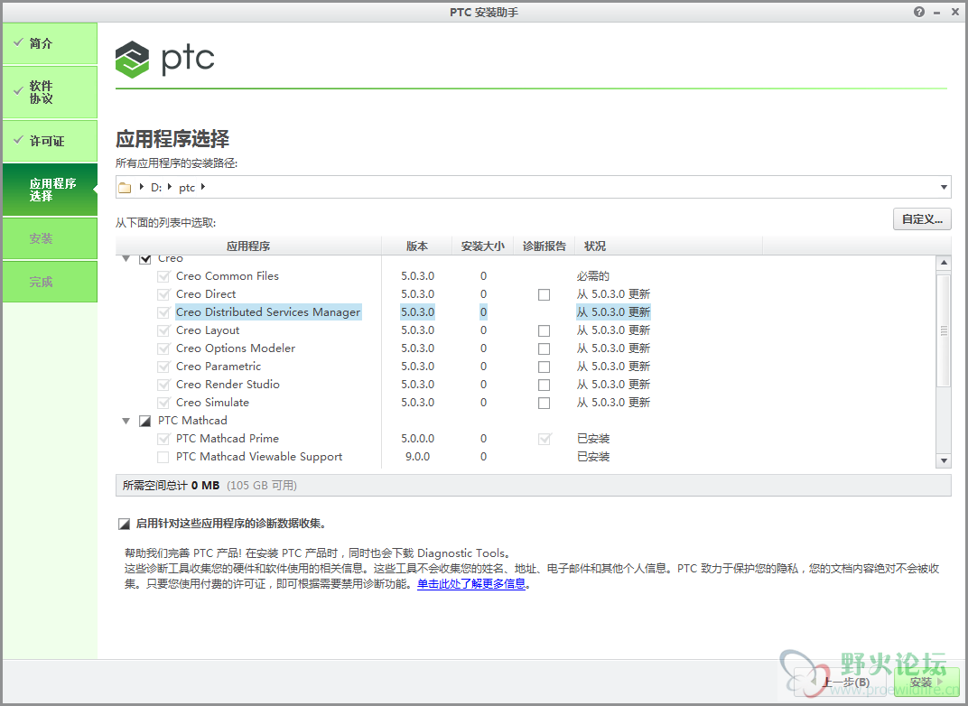Click scrollbar down arrow of application list
The height and width of the screenshot is (706, 968).
tap(944, 460)
